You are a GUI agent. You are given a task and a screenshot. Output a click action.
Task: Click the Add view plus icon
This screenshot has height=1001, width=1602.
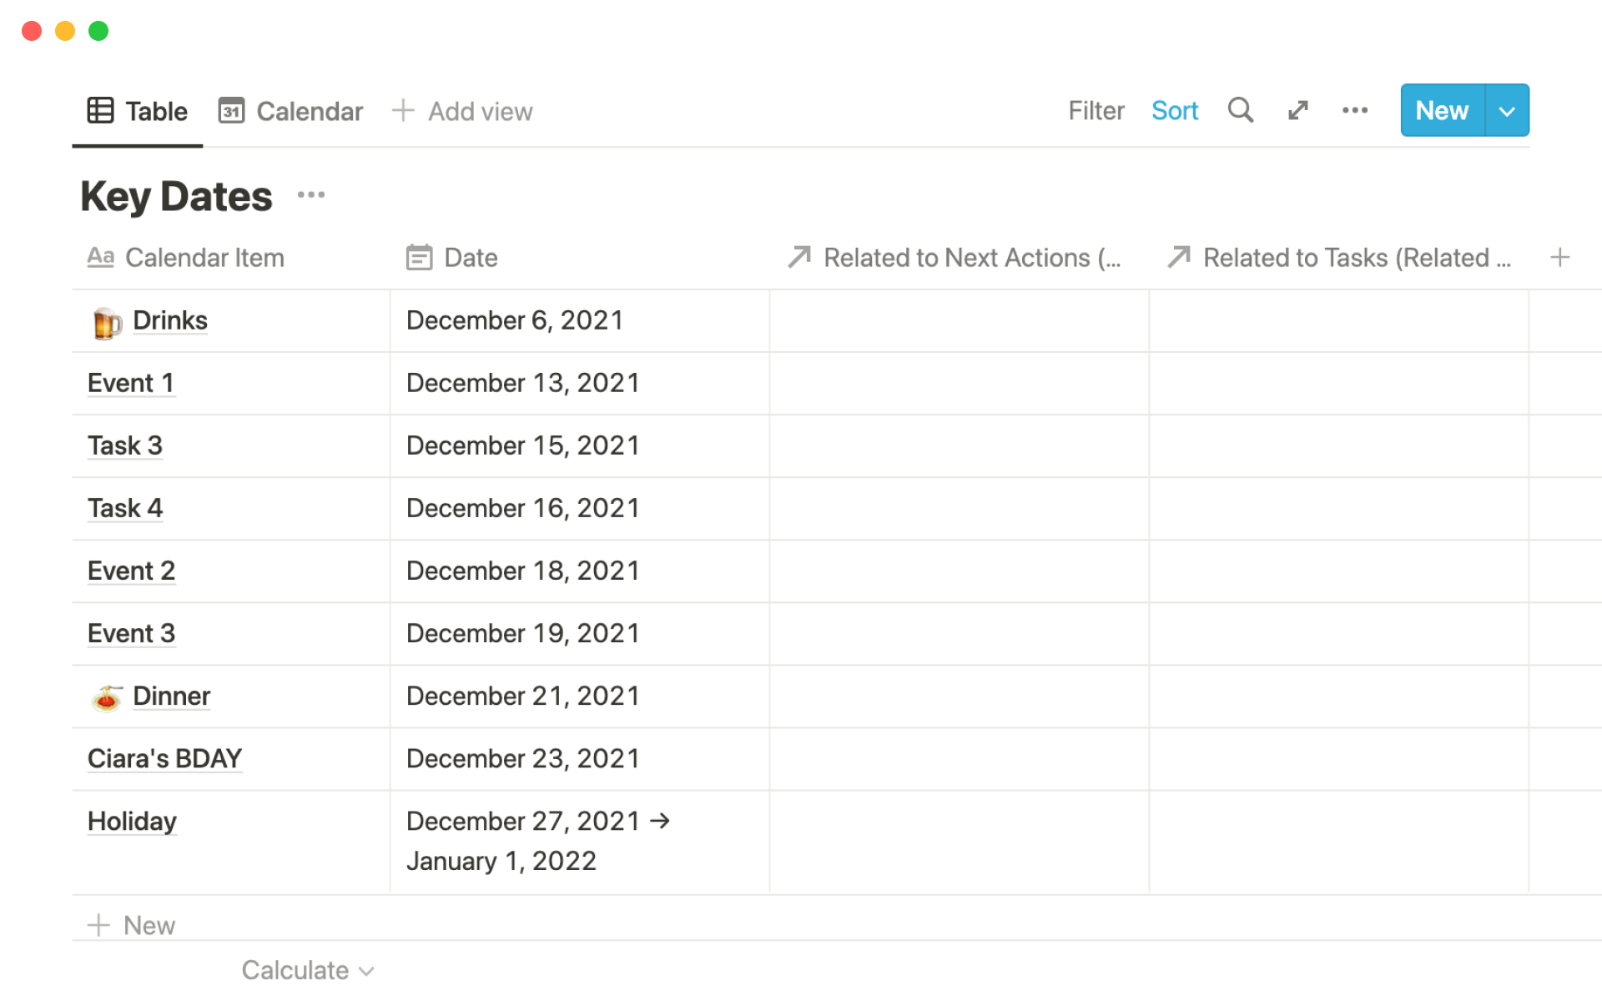click(x=403, y=110)
